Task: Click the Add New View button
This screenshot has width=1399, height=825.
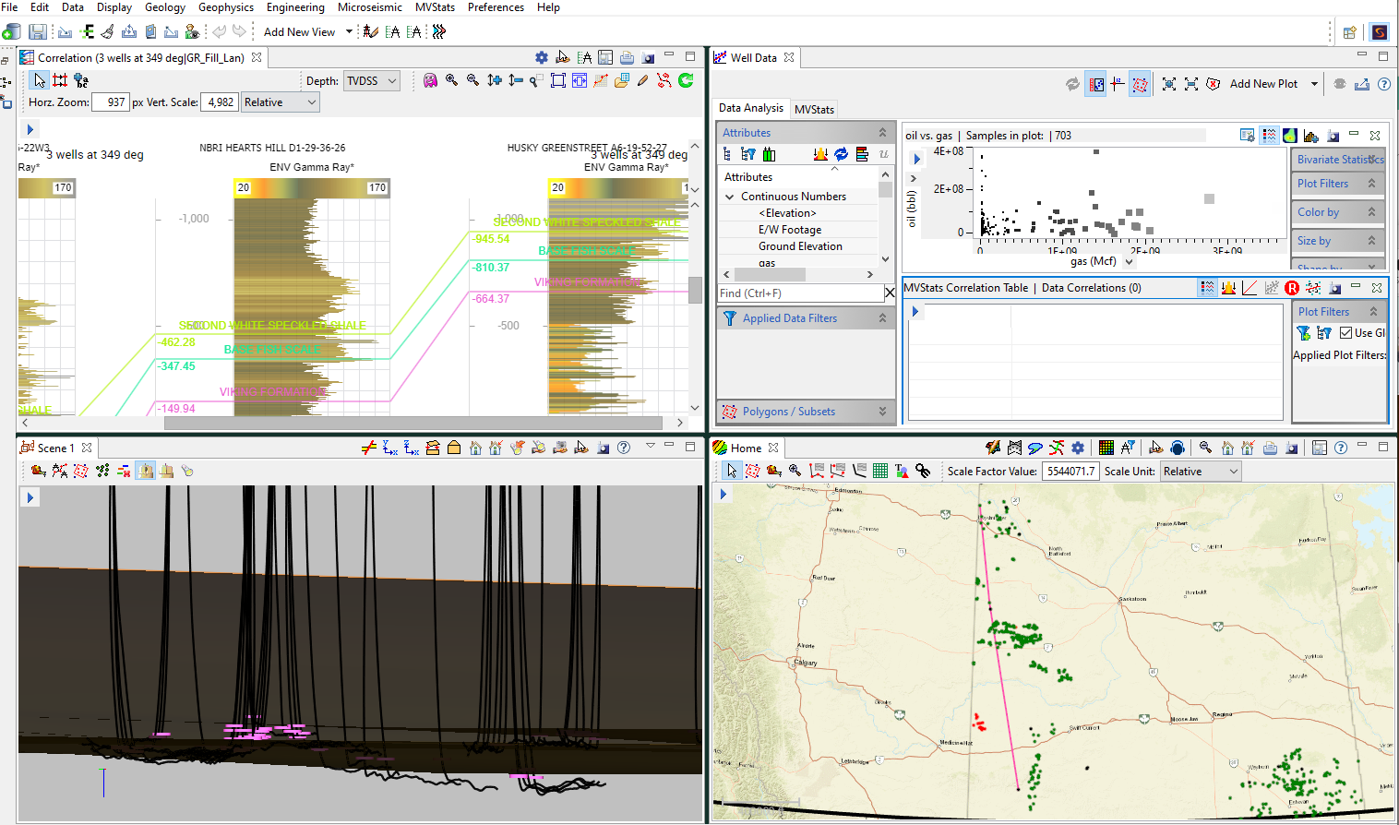Action: [x=299, y=32]
